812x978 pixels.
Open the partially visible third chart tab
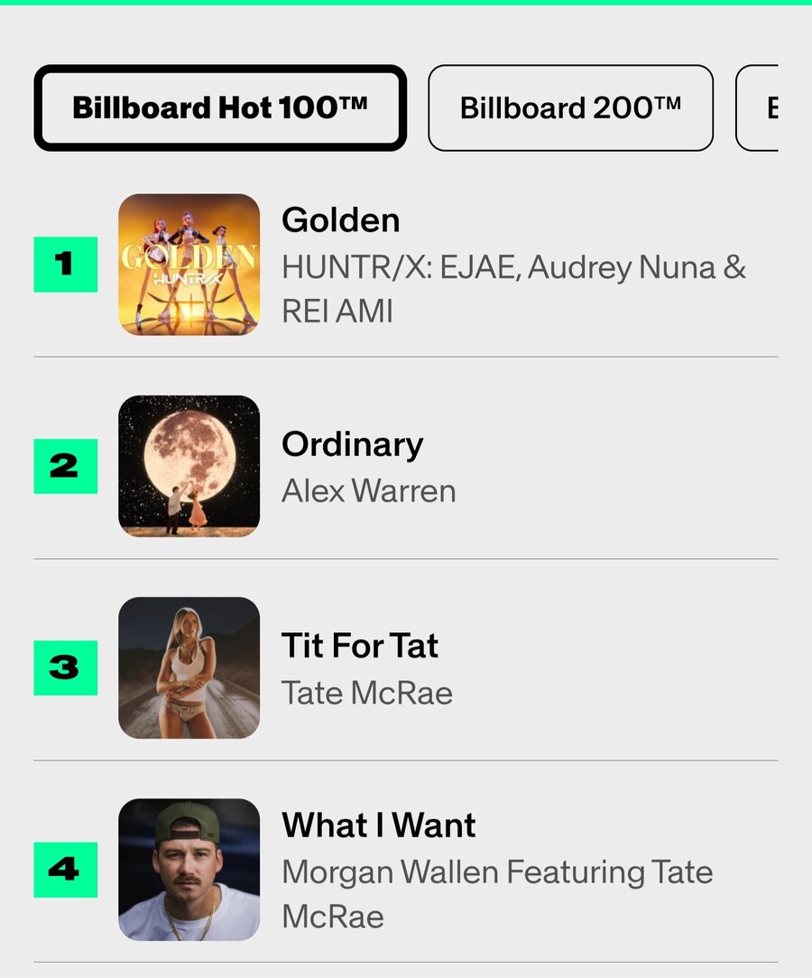pos(758,108)
